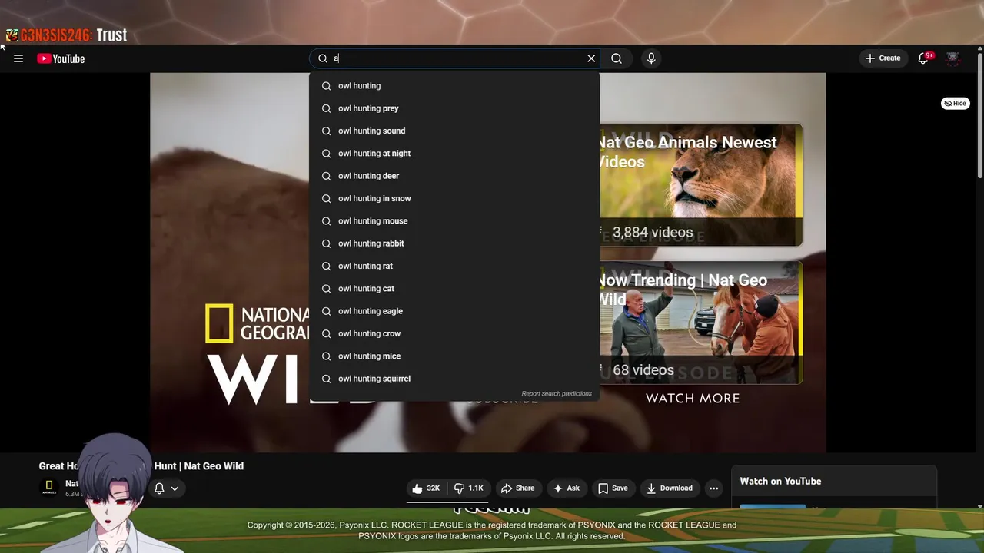Open the Ask AI button
Screen dimensions: 984x553
[567, 488]
